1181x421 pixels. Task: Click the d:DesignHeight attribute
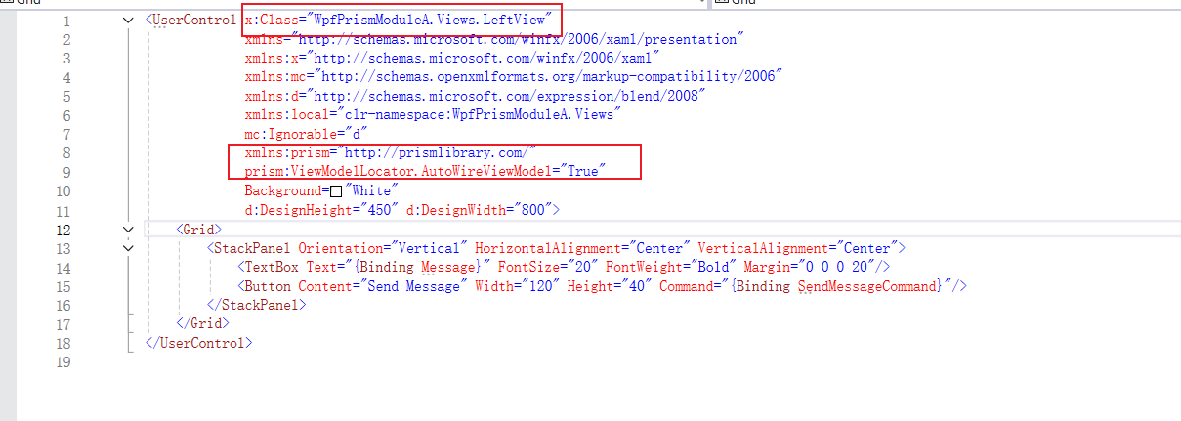click(297, 210)
